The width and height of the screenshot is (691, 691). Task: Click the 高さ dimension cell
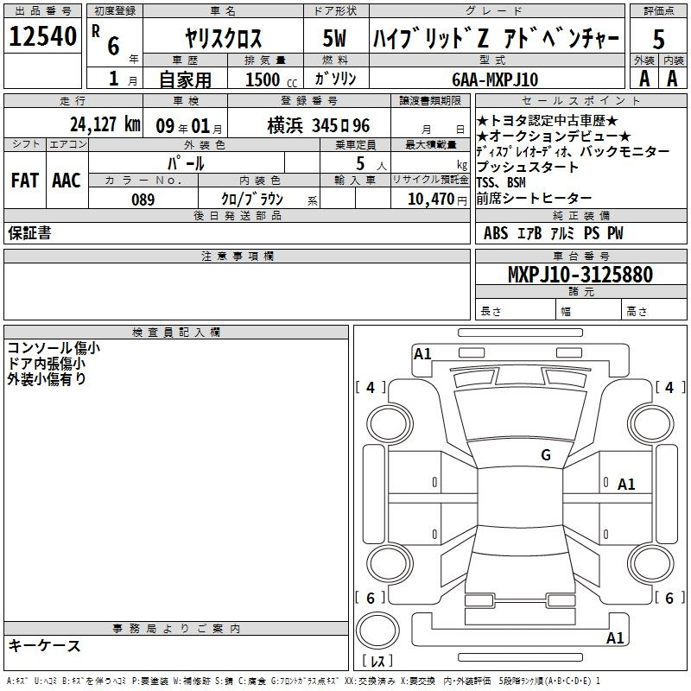tap(654, 310)
